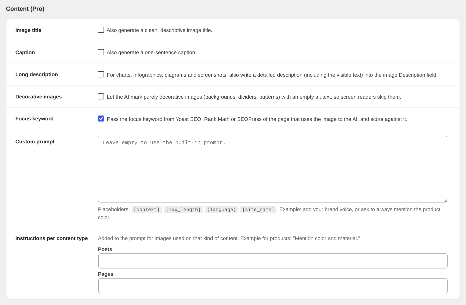Uncheck the Focus keyword checkbox

pyautogui.click(x=101, y=119)
